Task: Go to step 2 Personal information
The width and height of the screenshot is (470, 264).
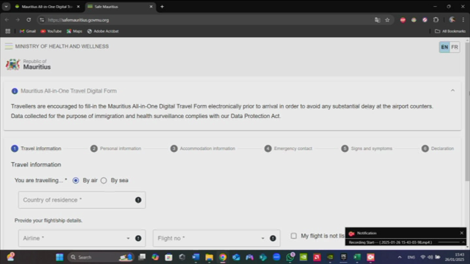Action: (116, 148)
